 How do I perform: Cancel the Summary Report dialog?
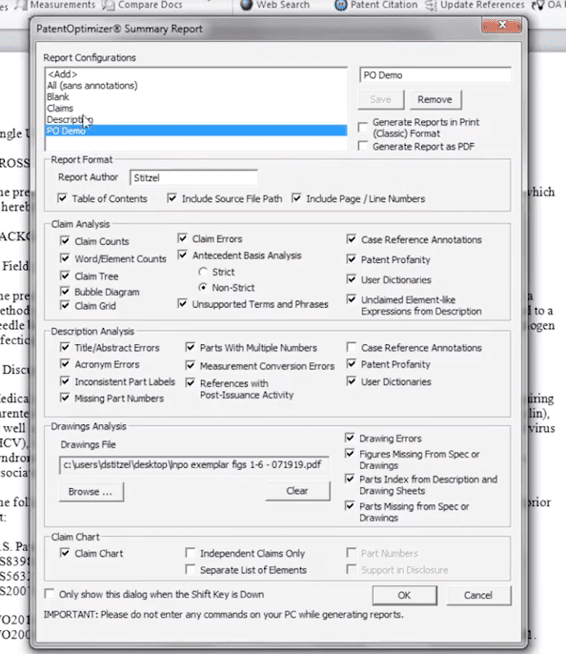(x=478, y=595)
